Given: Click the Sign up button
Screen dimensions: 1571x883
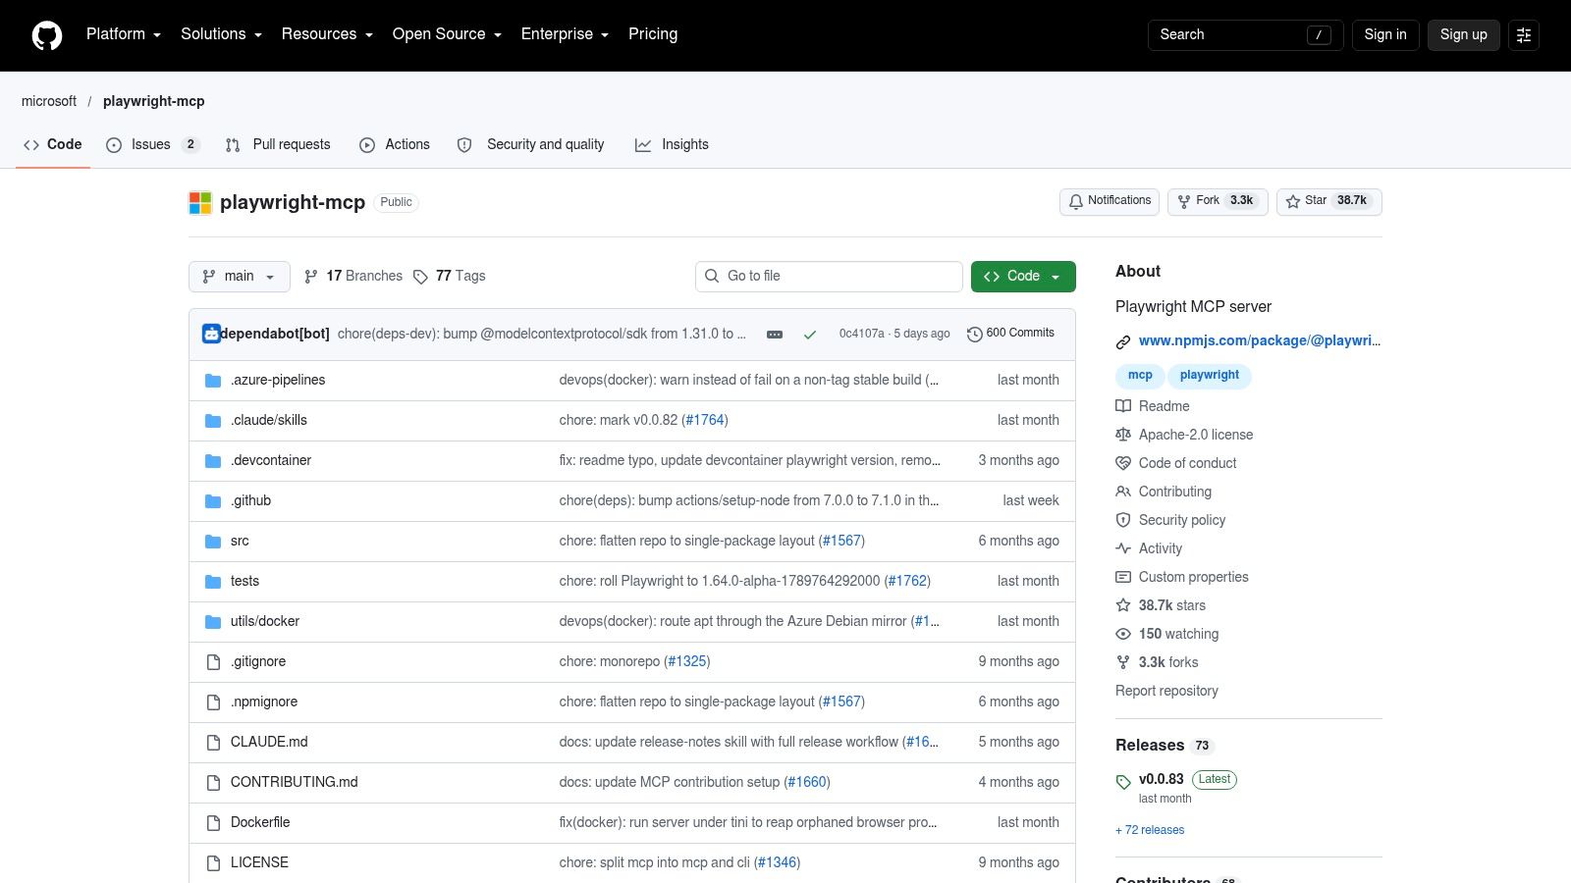Looking at the screenshot, I should tap(1464, 35).
